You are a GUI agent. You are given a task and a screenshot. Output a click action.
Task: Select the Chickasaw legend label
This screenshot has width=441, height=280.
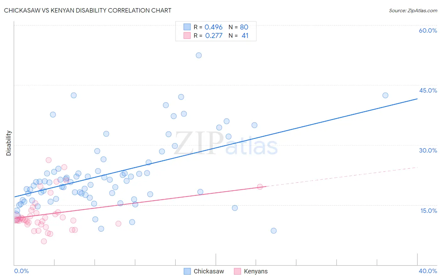[209, 271]
